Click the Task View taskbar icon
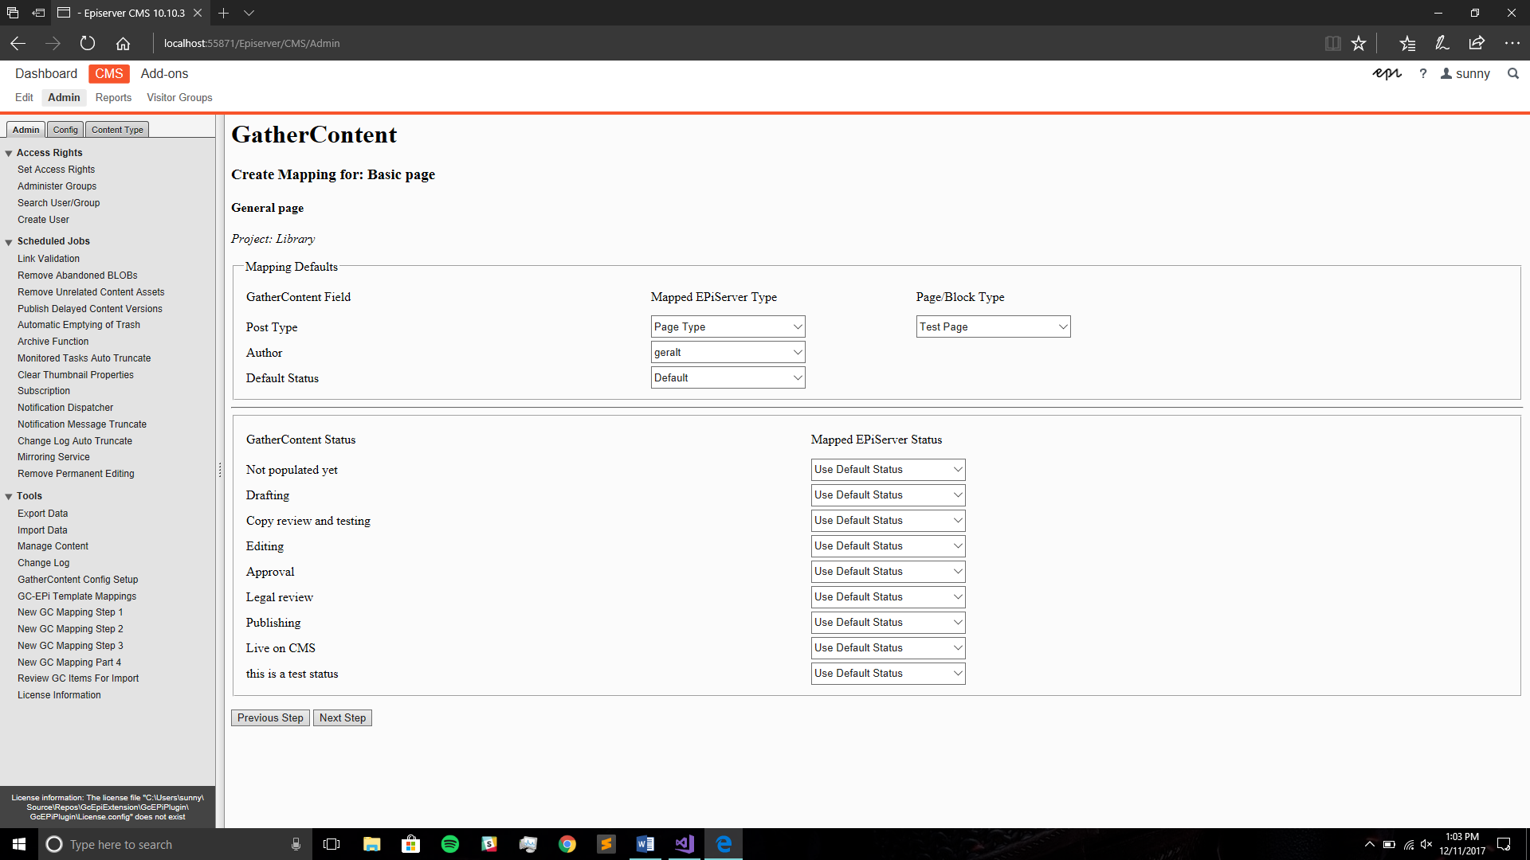Viewport: 1530px width, 860px height. coord(331,844)
